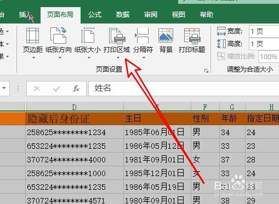This screenshot has height=204, width=279.
Task: Open the 数据 tab
Action: tap(123, 15)
